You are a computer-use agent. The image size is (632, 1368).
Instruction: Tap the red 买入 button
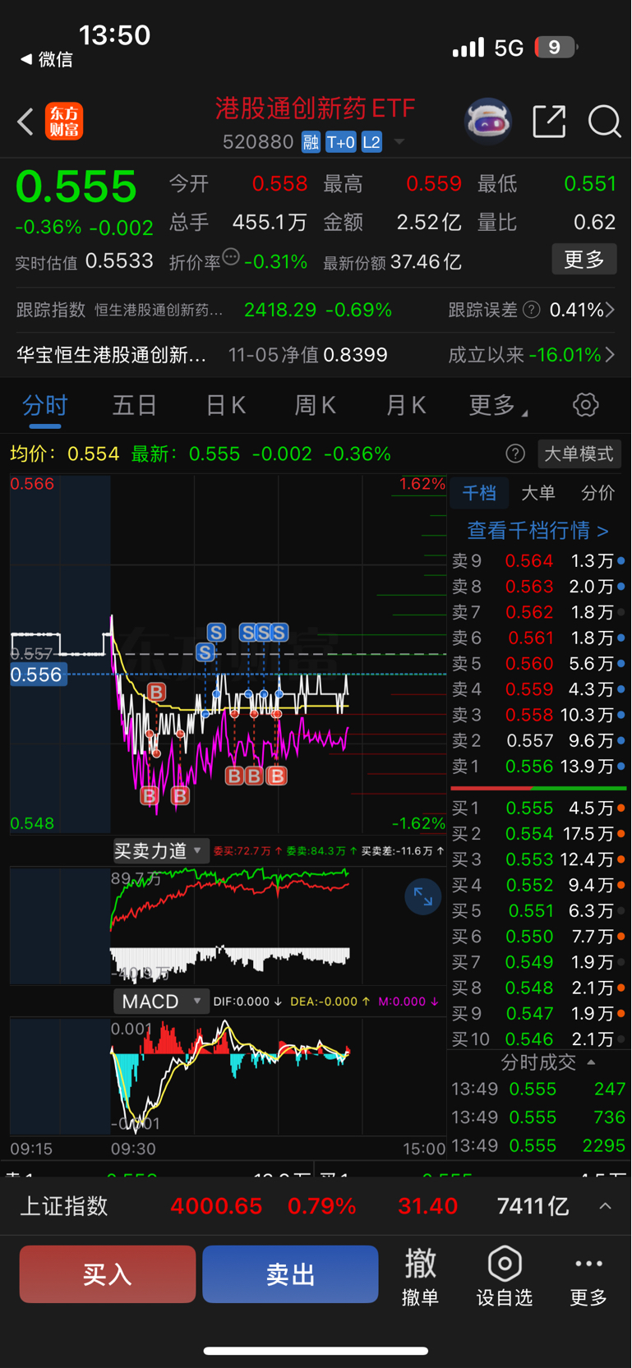coord(108,1274)
